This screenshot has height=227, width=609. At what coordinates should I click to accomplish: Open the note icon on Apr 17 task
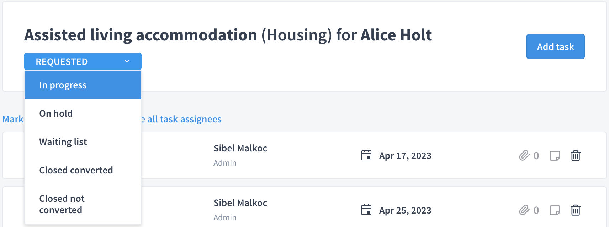(x=555, y=156)
